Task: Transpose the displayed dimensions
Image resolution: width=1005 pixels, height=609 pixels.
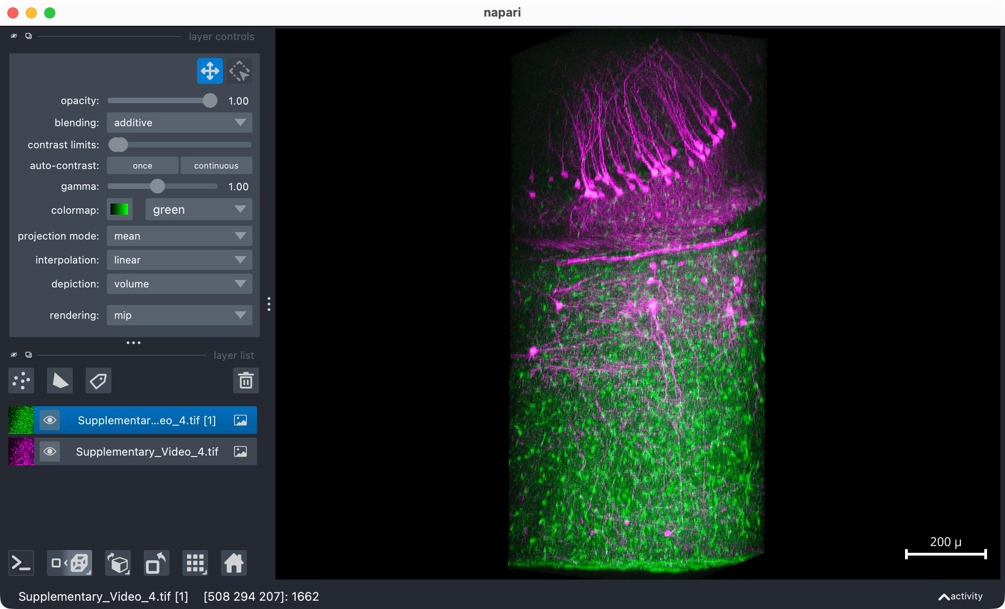Action: (x=157, y=563)
